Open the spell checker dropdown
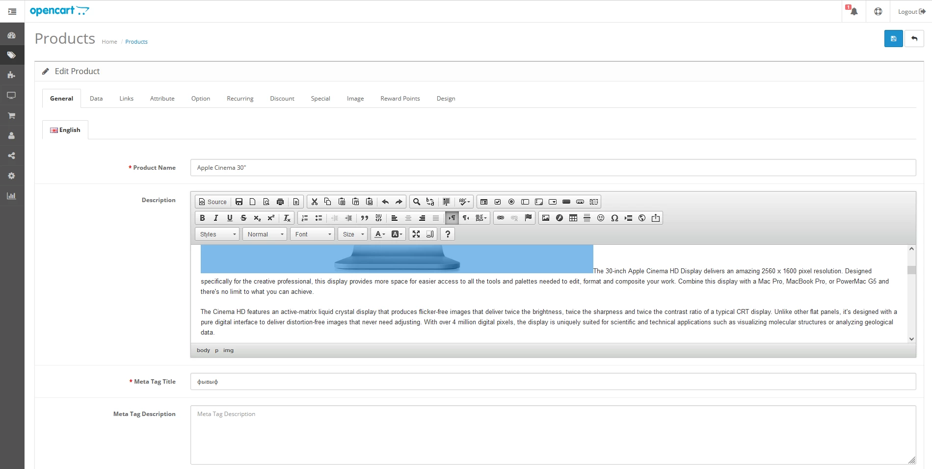This screenshot has height=469, width=932. click(x=464, y=202)
